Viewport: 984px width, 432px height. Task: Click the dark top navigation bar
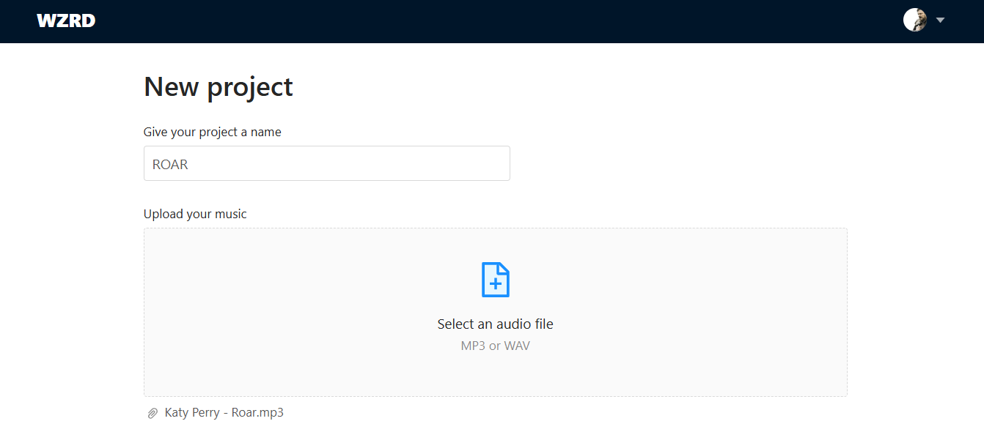pos(491,21)
